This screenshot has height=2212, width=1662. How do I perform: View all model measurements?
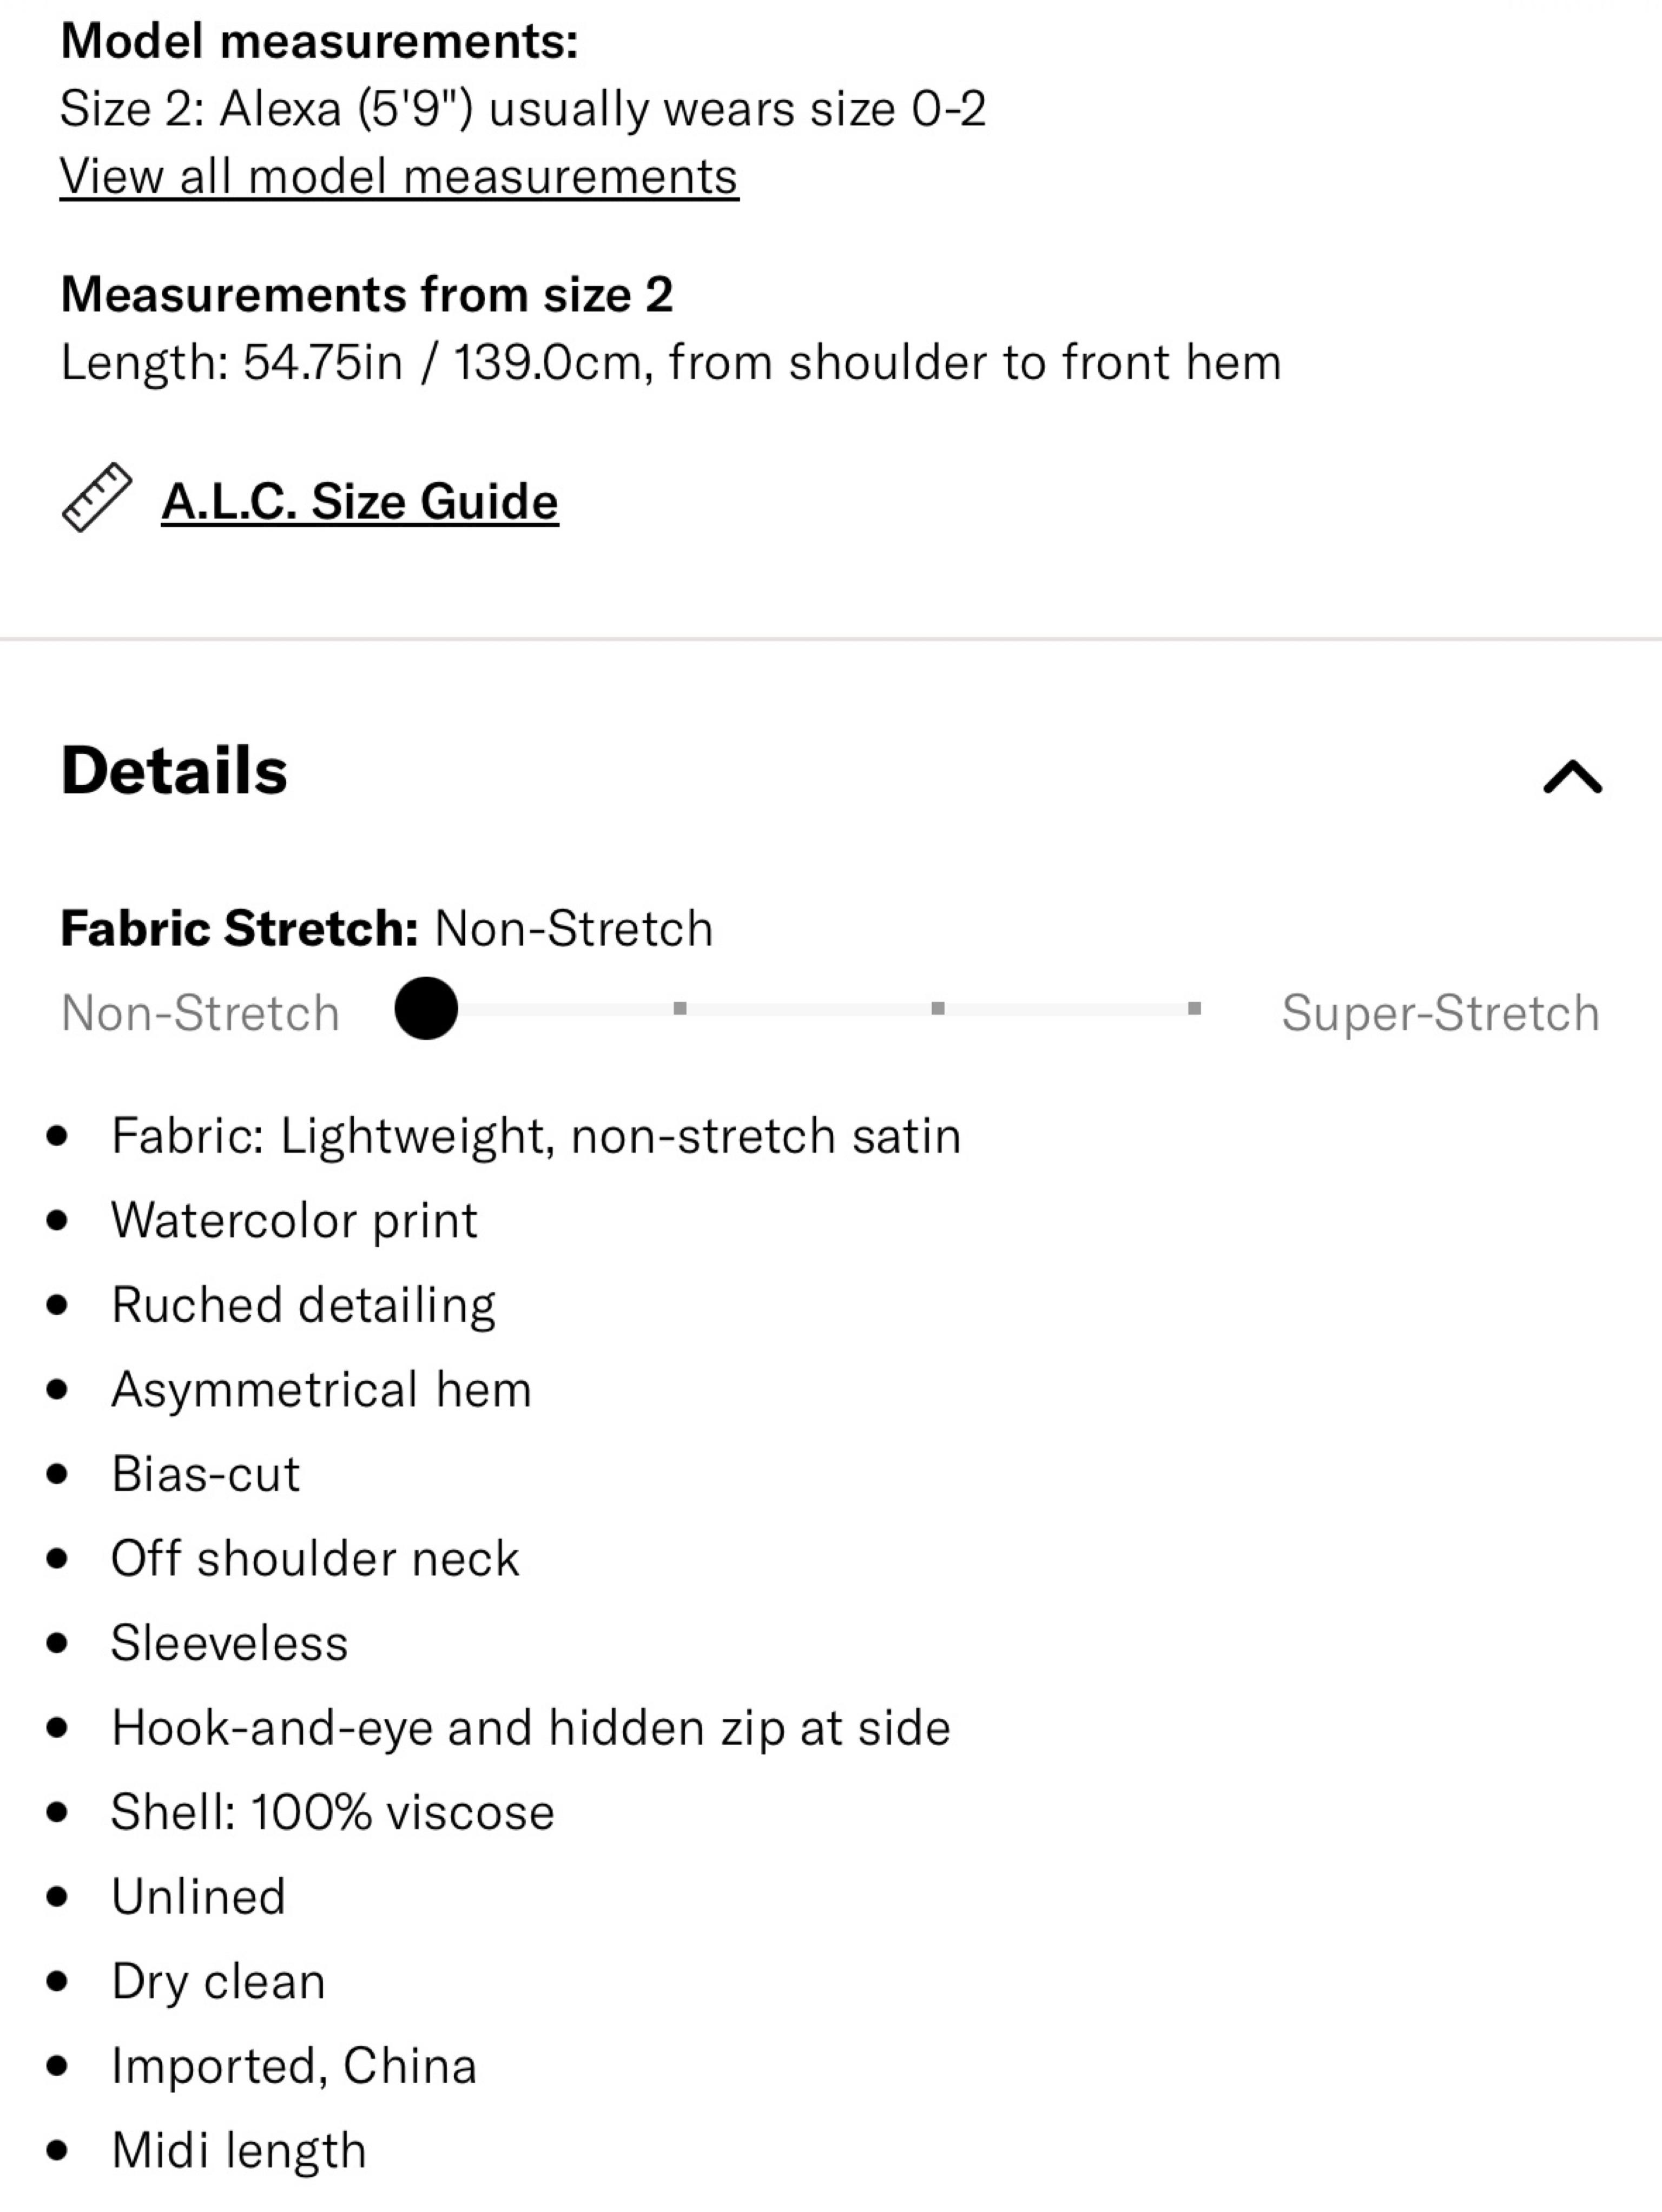(x=399, y=178)
